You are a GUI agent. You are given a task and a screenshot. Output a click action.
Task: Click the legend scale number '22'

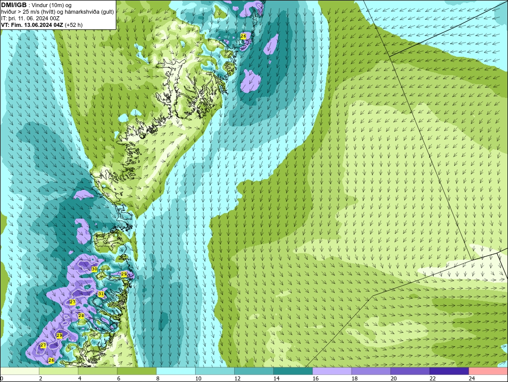point(432,378)
